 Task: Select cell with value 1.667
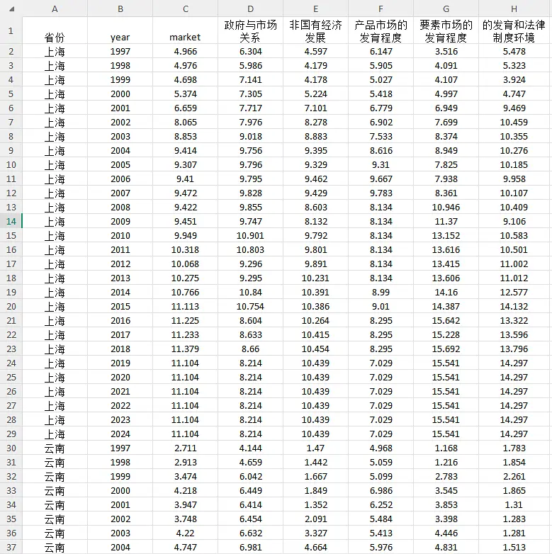(315, 476)
